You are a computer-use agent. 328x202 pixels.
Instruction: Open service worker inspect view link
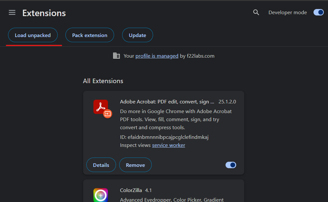pyautogui.click(x=169, y=145)
